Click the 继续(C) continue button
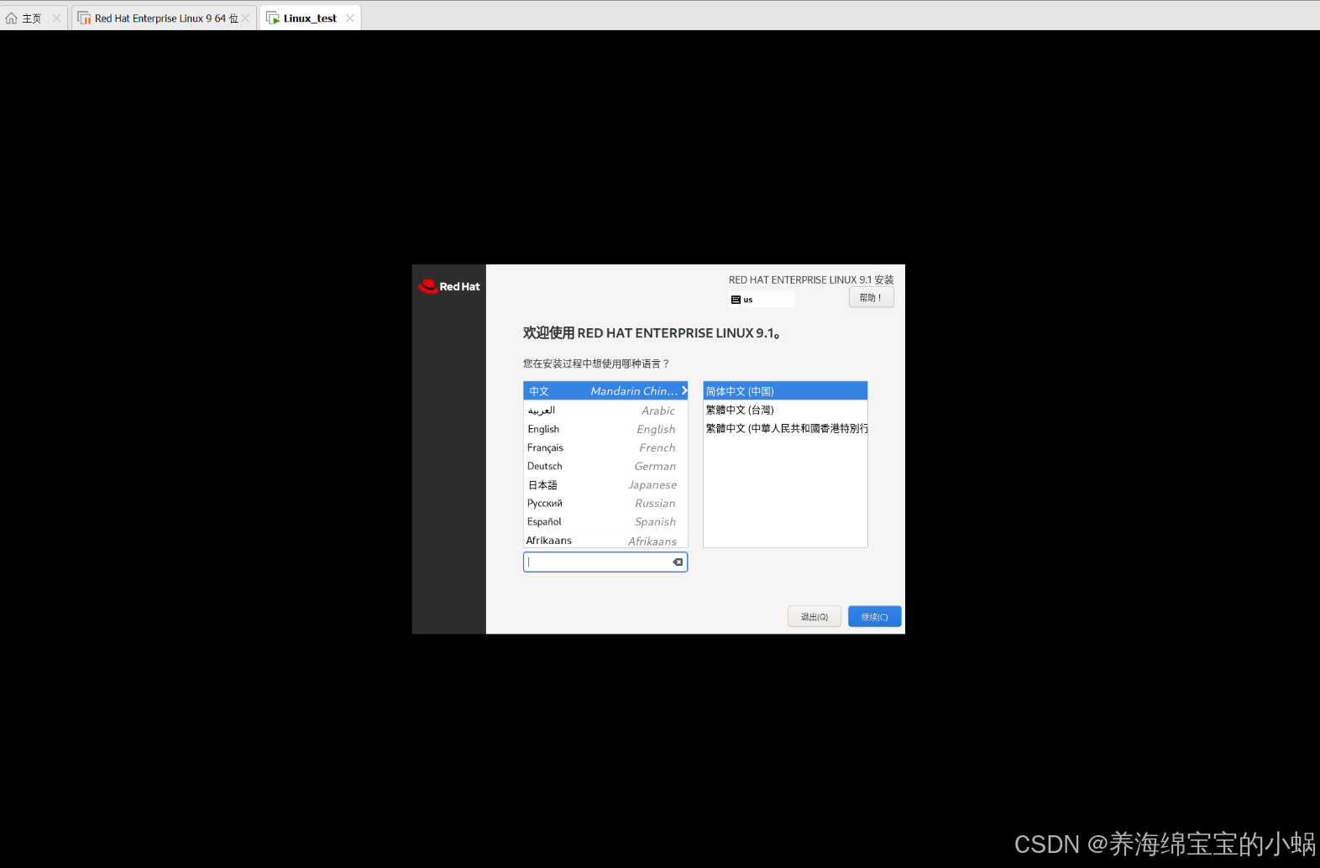 [874, 616]
